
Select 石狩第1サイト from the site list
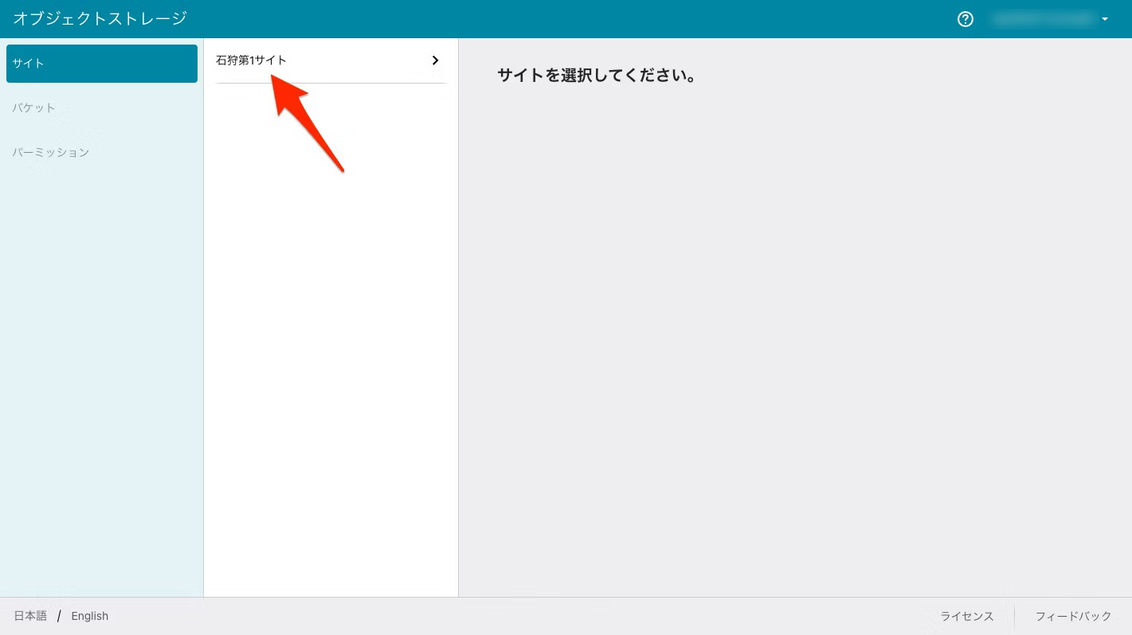[252, 60]
